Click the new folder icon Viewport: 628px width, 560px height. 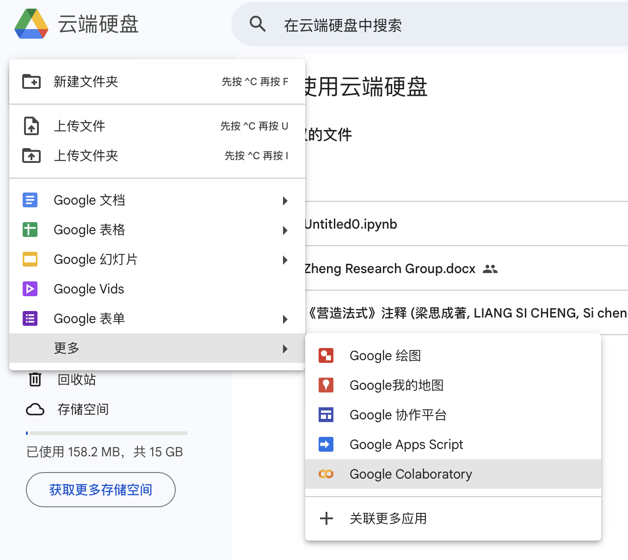click(31, 81)
